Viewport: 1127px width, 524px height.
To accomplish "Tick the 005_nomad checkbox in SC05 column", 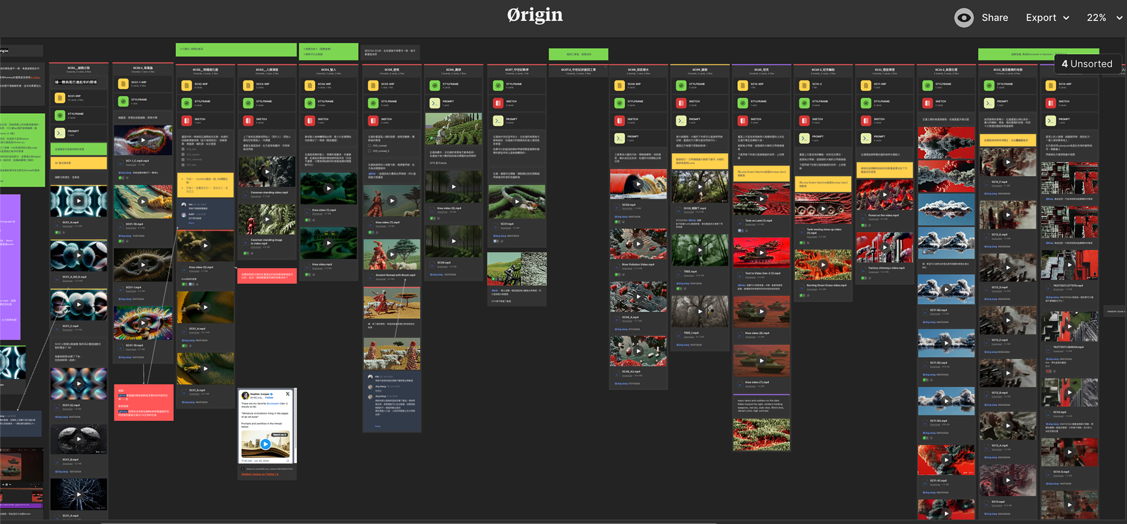I will click(x=370, y=146).
